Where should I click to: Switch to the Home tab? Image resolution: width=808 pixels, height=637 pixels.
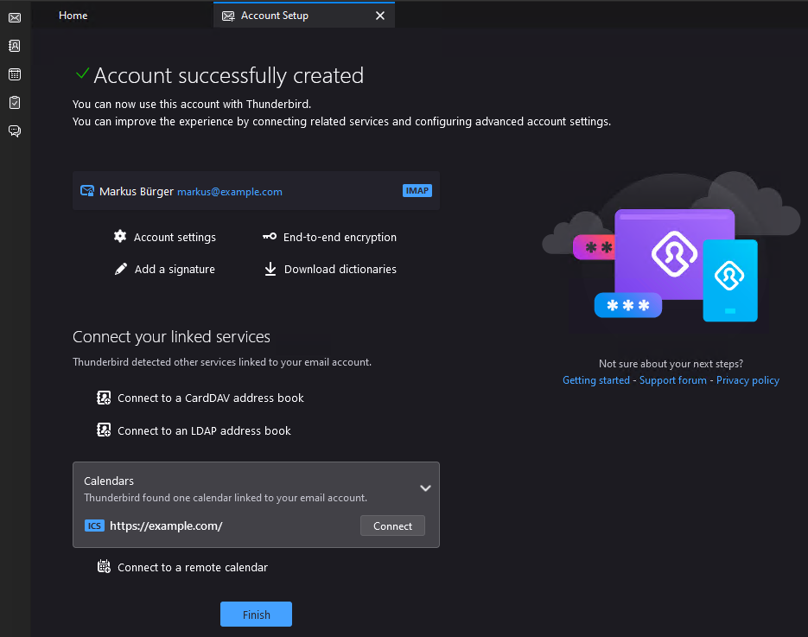point(73,15)
